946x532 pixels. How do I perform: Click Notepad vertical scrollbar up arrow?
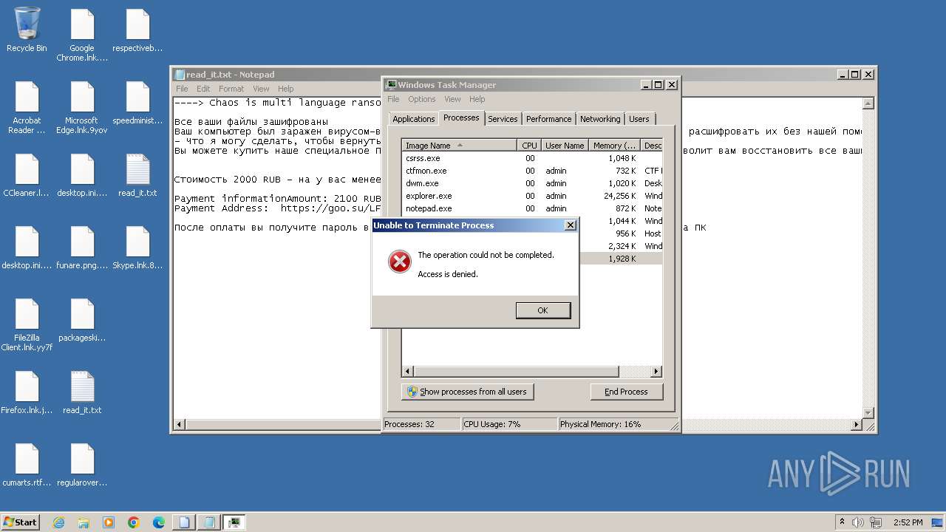coord(869,103)
